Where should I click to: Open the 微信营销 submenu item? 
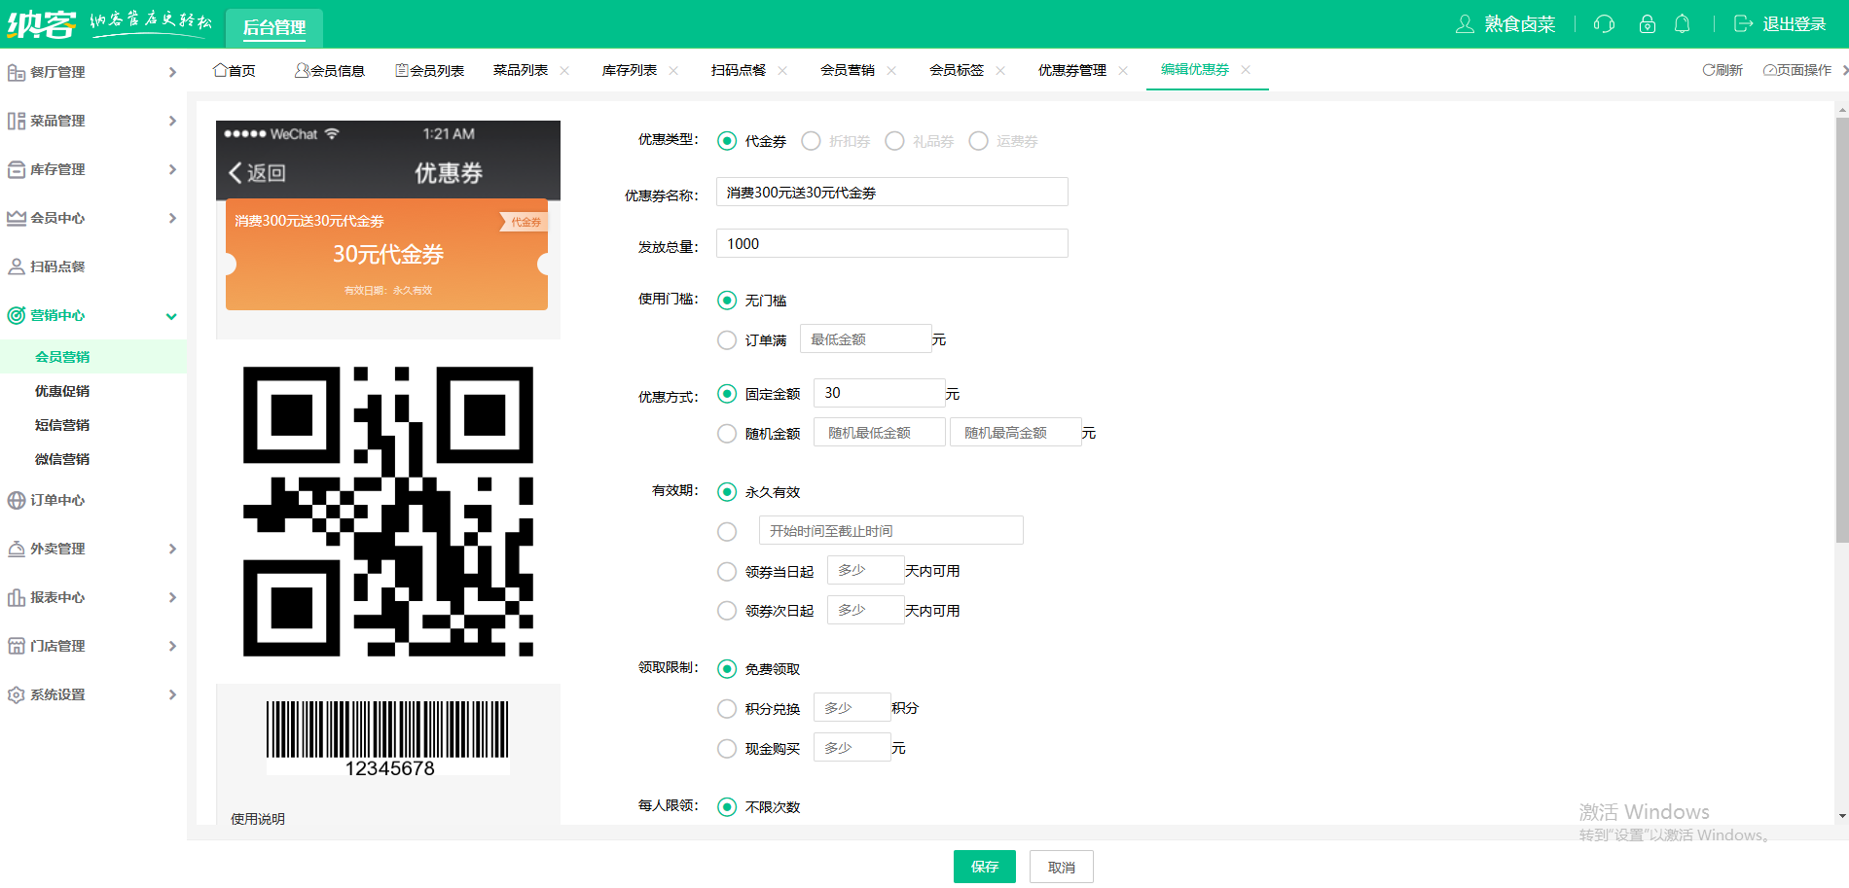coord(62,459)
